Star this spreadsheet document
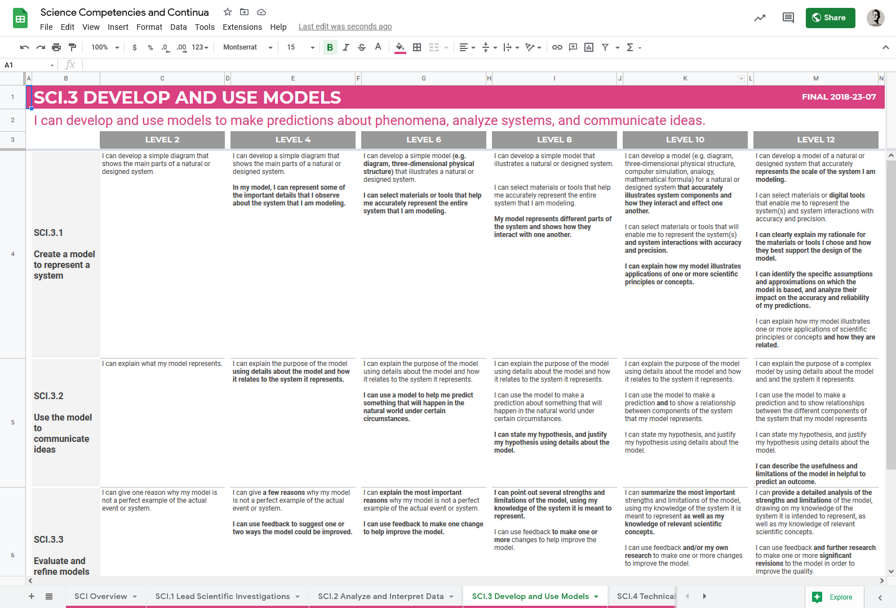Viewport: 896px width, 608px height. (x=228, y=12)
